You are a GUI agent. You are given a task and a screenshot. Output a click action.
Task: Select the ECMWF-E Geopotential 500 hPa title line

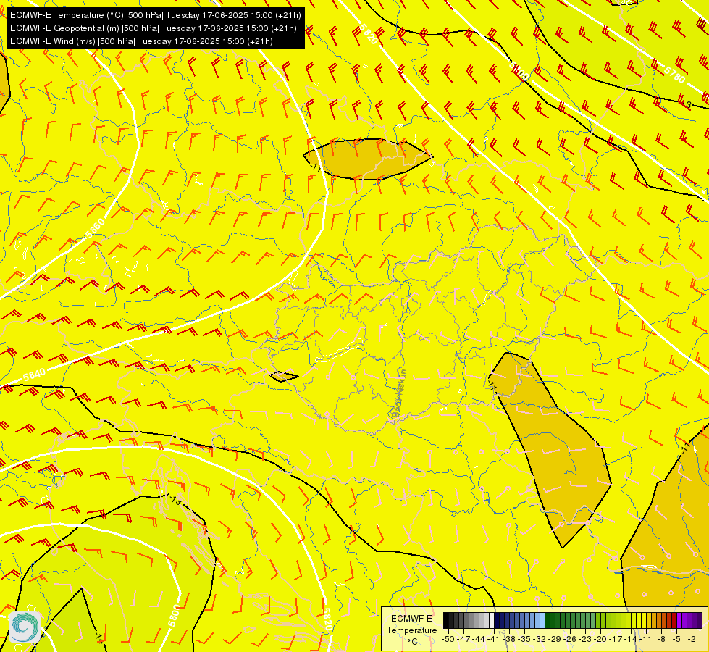click(154, 28)
